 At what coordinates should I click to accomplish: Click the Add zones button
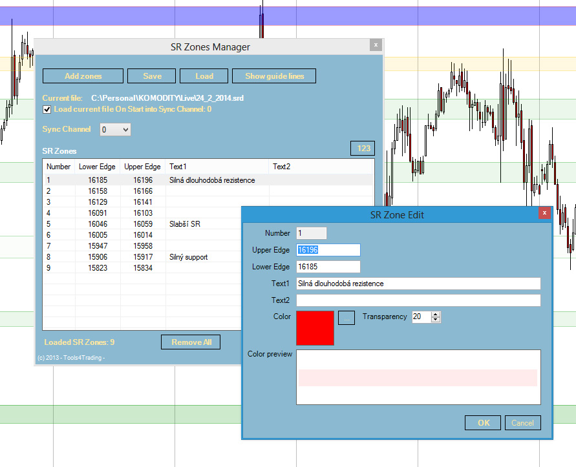tap(83, 76)
